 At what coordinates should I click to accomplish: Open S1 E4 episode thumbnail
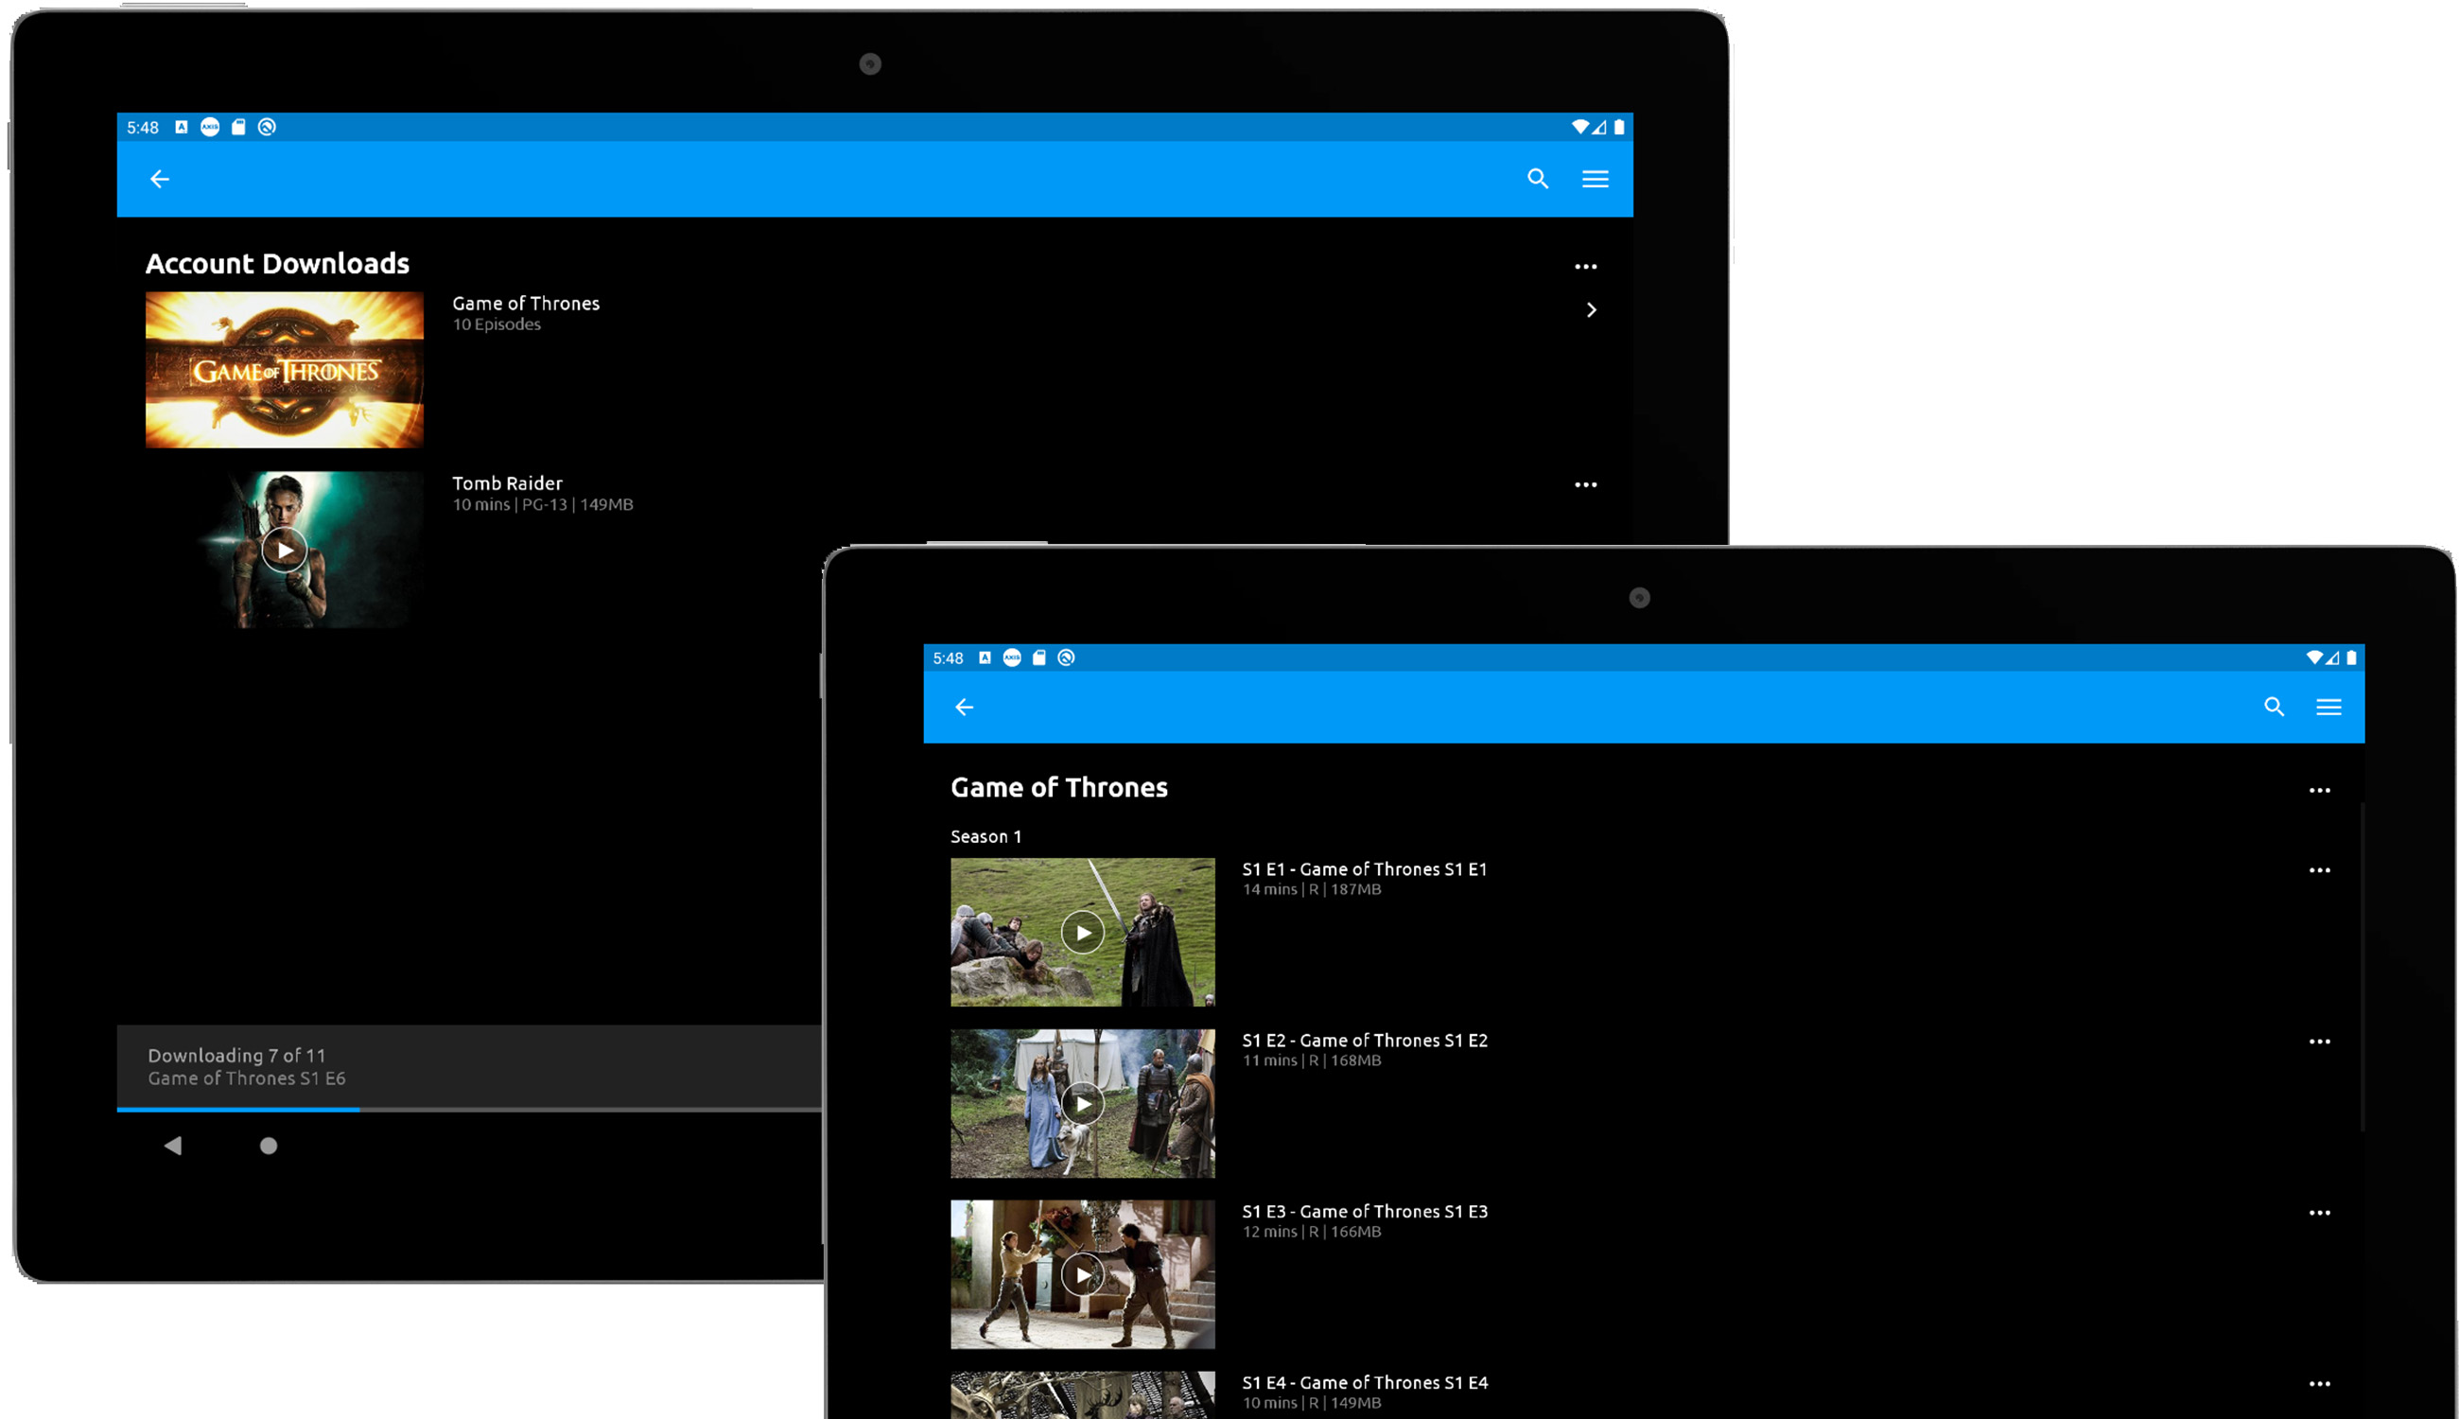click(1082, 1395)
